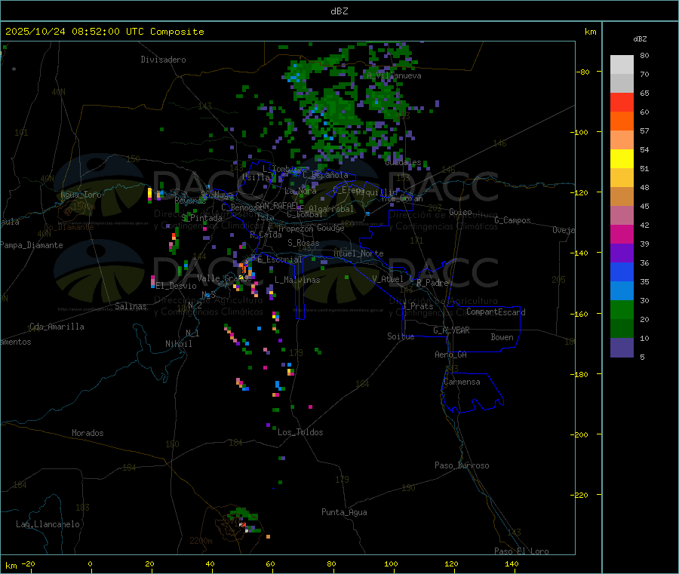Click the CompantEscard label
The width and height of the screenshot is (679, 574).
click(496, 312)
